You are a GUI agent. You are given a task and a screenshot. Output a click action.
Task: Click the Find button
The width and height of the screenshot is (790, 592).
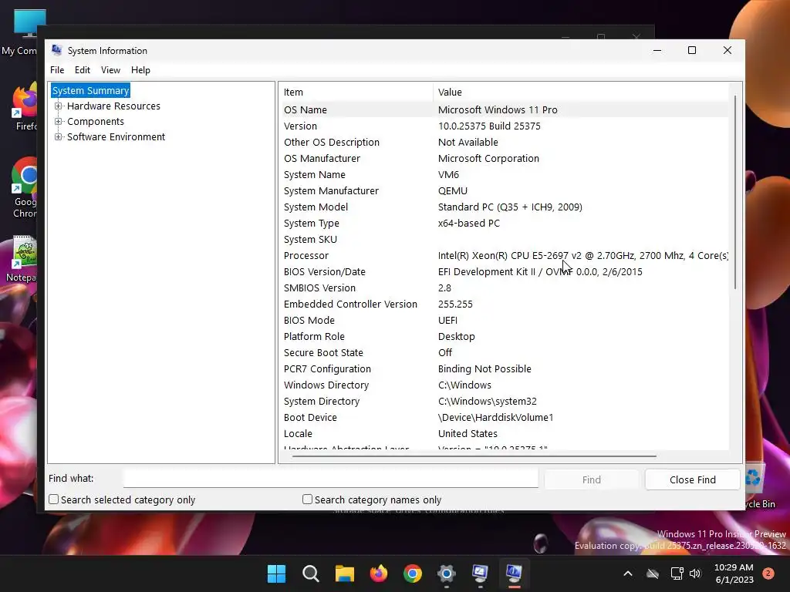[592, 479]
